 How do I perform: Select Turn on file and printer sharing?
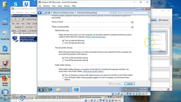pos(63,58)
